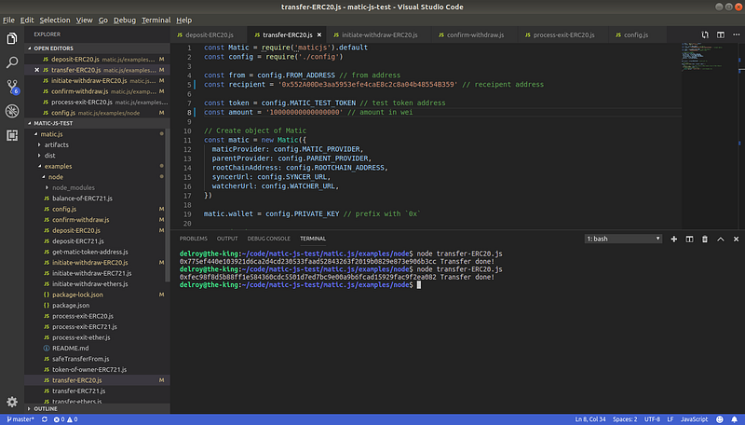
Task: Change encoding UTF-8 in status bar
Action: point(652,419)
